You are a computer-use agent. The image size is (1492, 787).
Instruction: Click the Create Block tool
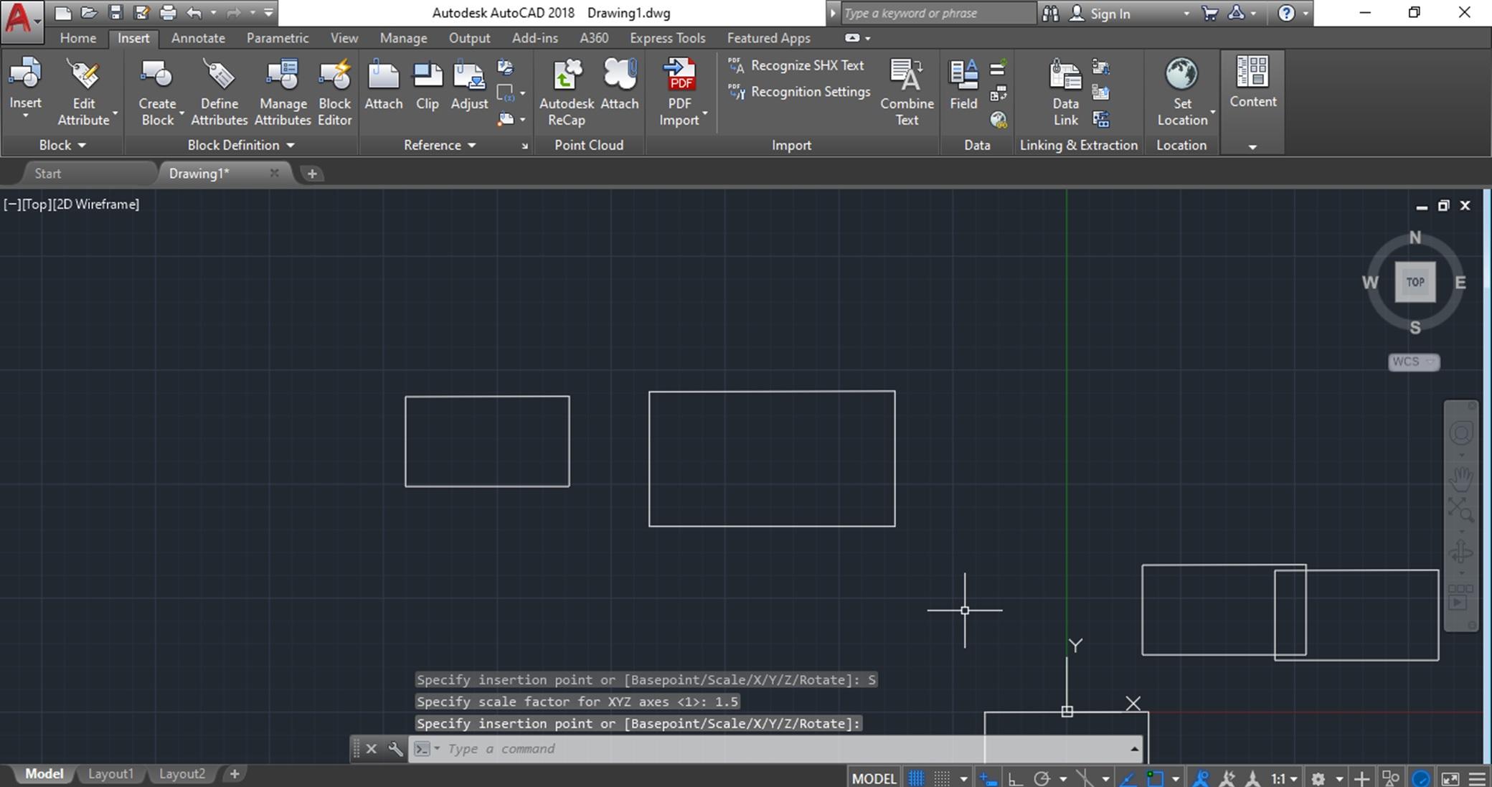click(158, 92)
